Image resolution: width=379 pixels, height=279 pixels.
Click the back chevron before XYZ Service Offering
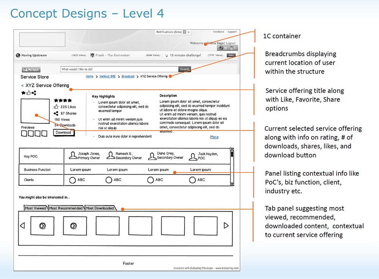22,86
